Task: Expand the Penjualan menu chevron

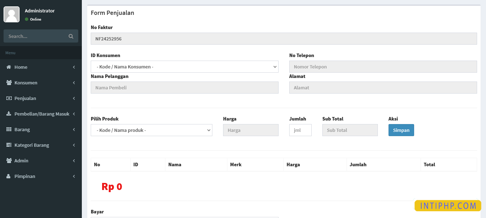Action: click(x=74, y=98)
